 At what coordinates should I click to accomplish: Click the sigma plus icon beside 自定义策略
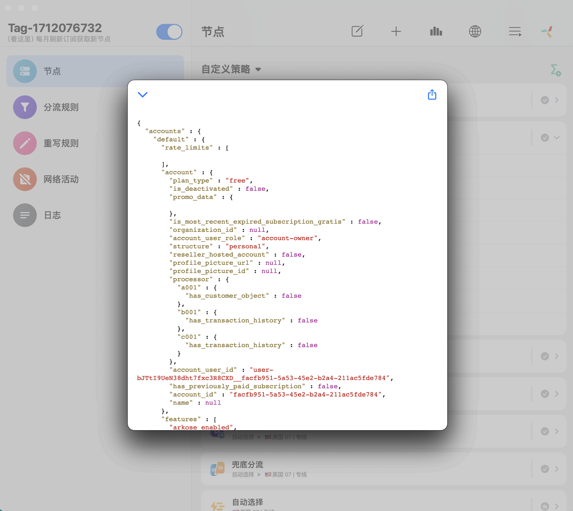555,70
